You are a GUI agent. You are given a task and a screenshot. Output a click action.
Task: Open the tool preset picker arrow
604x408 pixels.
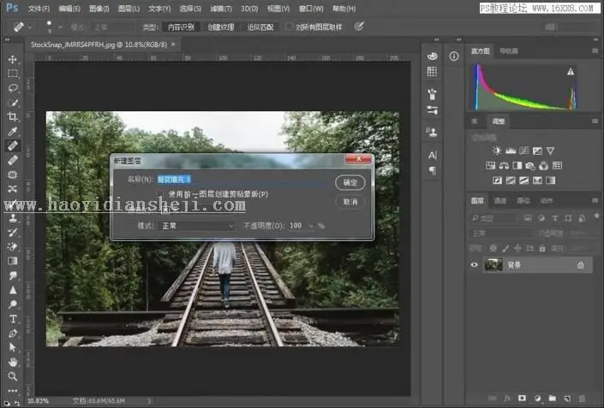(x=30, y=27)
